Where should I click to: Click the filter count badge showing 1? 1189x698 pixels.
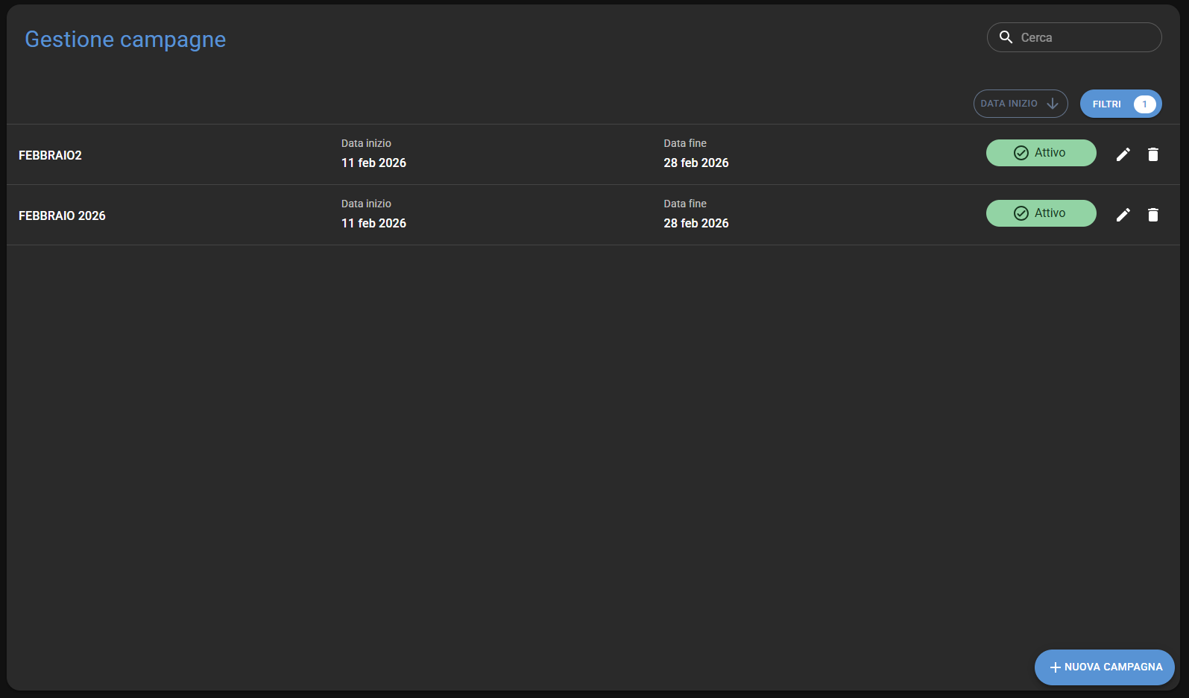click(1144, 104)
